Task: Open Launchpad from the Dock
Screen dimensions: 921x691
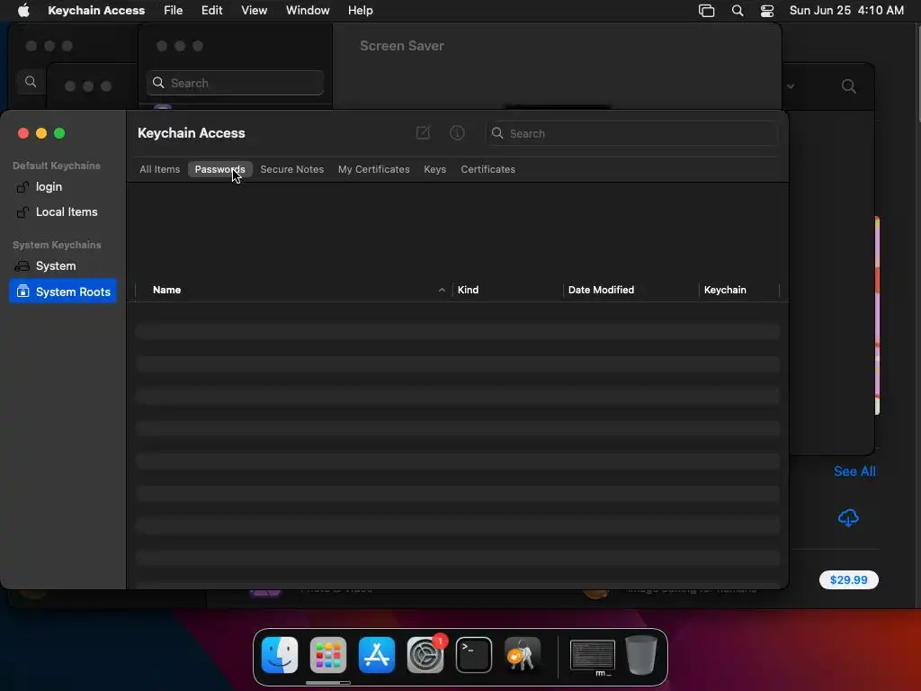Action: 328,655
